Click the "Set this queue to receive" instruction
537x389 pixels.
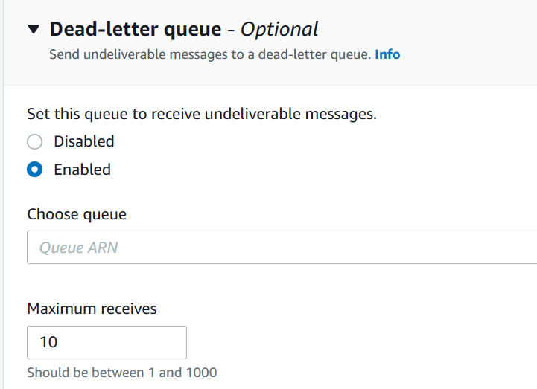tap(202, 114)
